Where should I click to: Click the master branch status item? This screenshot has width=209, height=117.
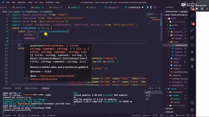7,115
